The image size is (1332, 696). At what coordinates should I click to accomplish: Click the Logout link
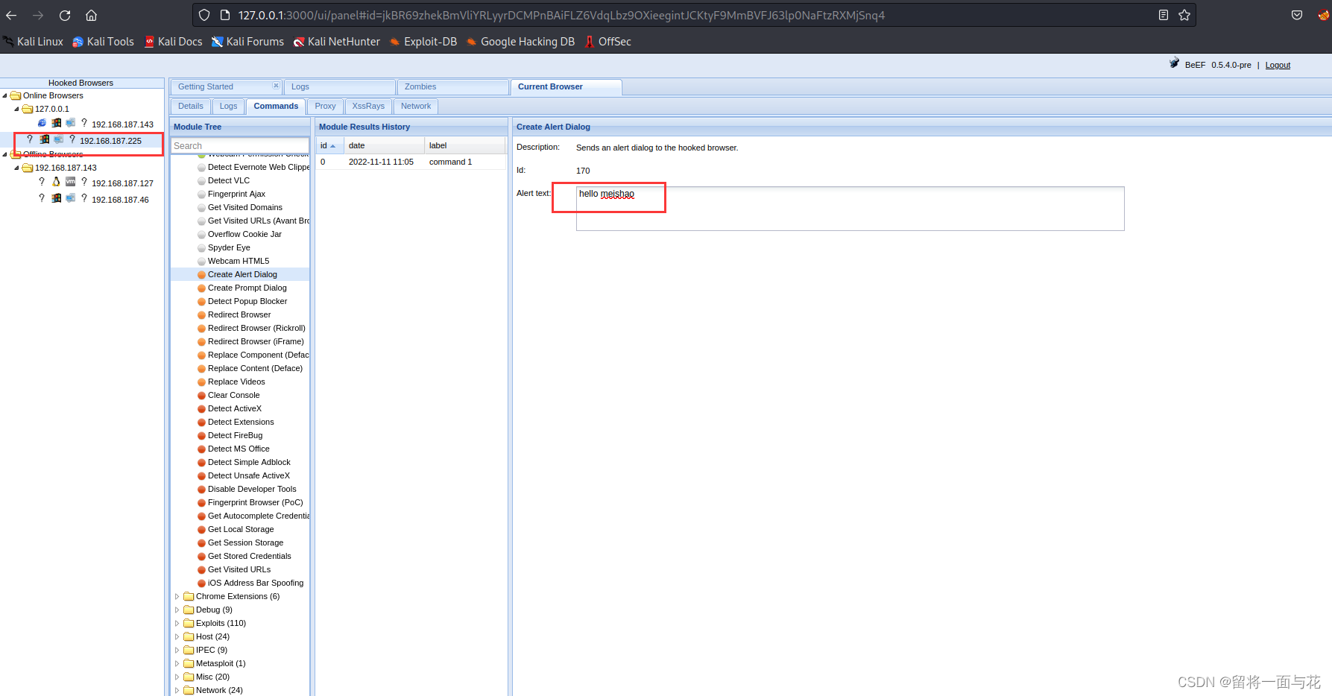(1278, 65)
